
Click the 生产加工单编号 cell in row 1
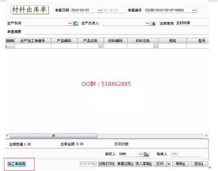pos(33,46)
